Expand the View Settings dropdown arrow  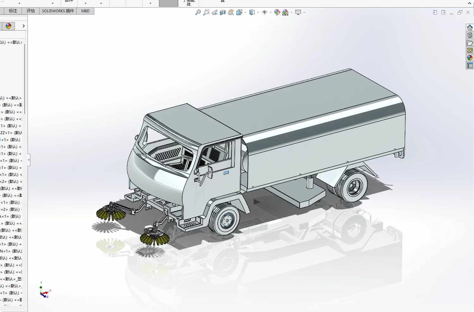(x=304, y=13)
